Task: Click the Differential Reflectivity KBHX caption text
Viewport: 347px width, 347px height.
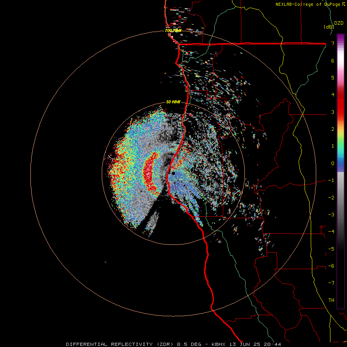Action: click(x=173, y=344)
